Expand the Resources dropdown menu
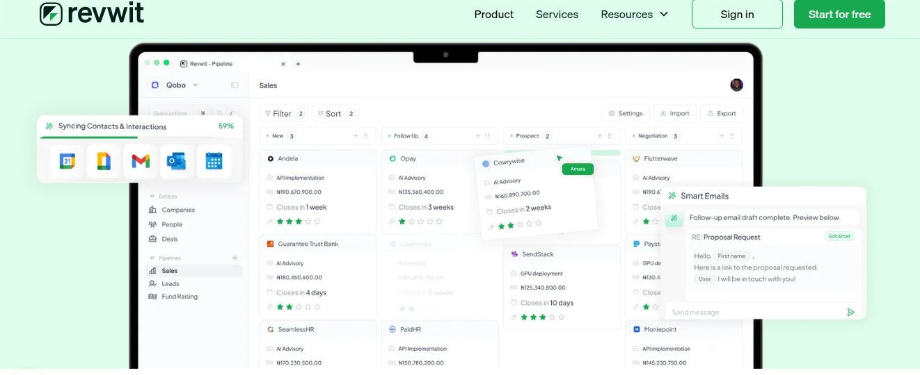 click(x=634, y=14)
